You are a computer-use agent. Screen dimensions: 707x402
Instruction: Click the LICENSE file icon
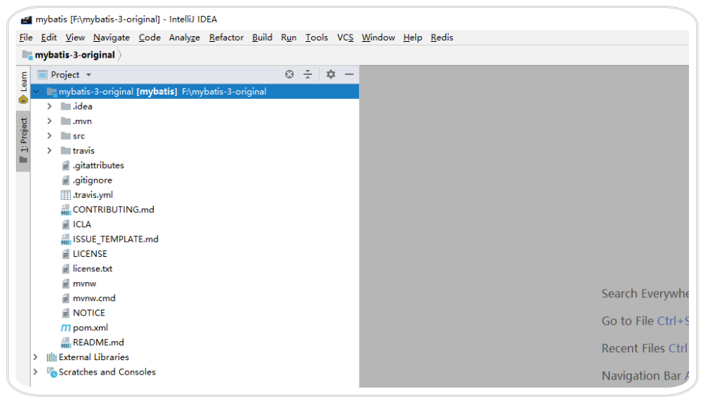[66, 254]
